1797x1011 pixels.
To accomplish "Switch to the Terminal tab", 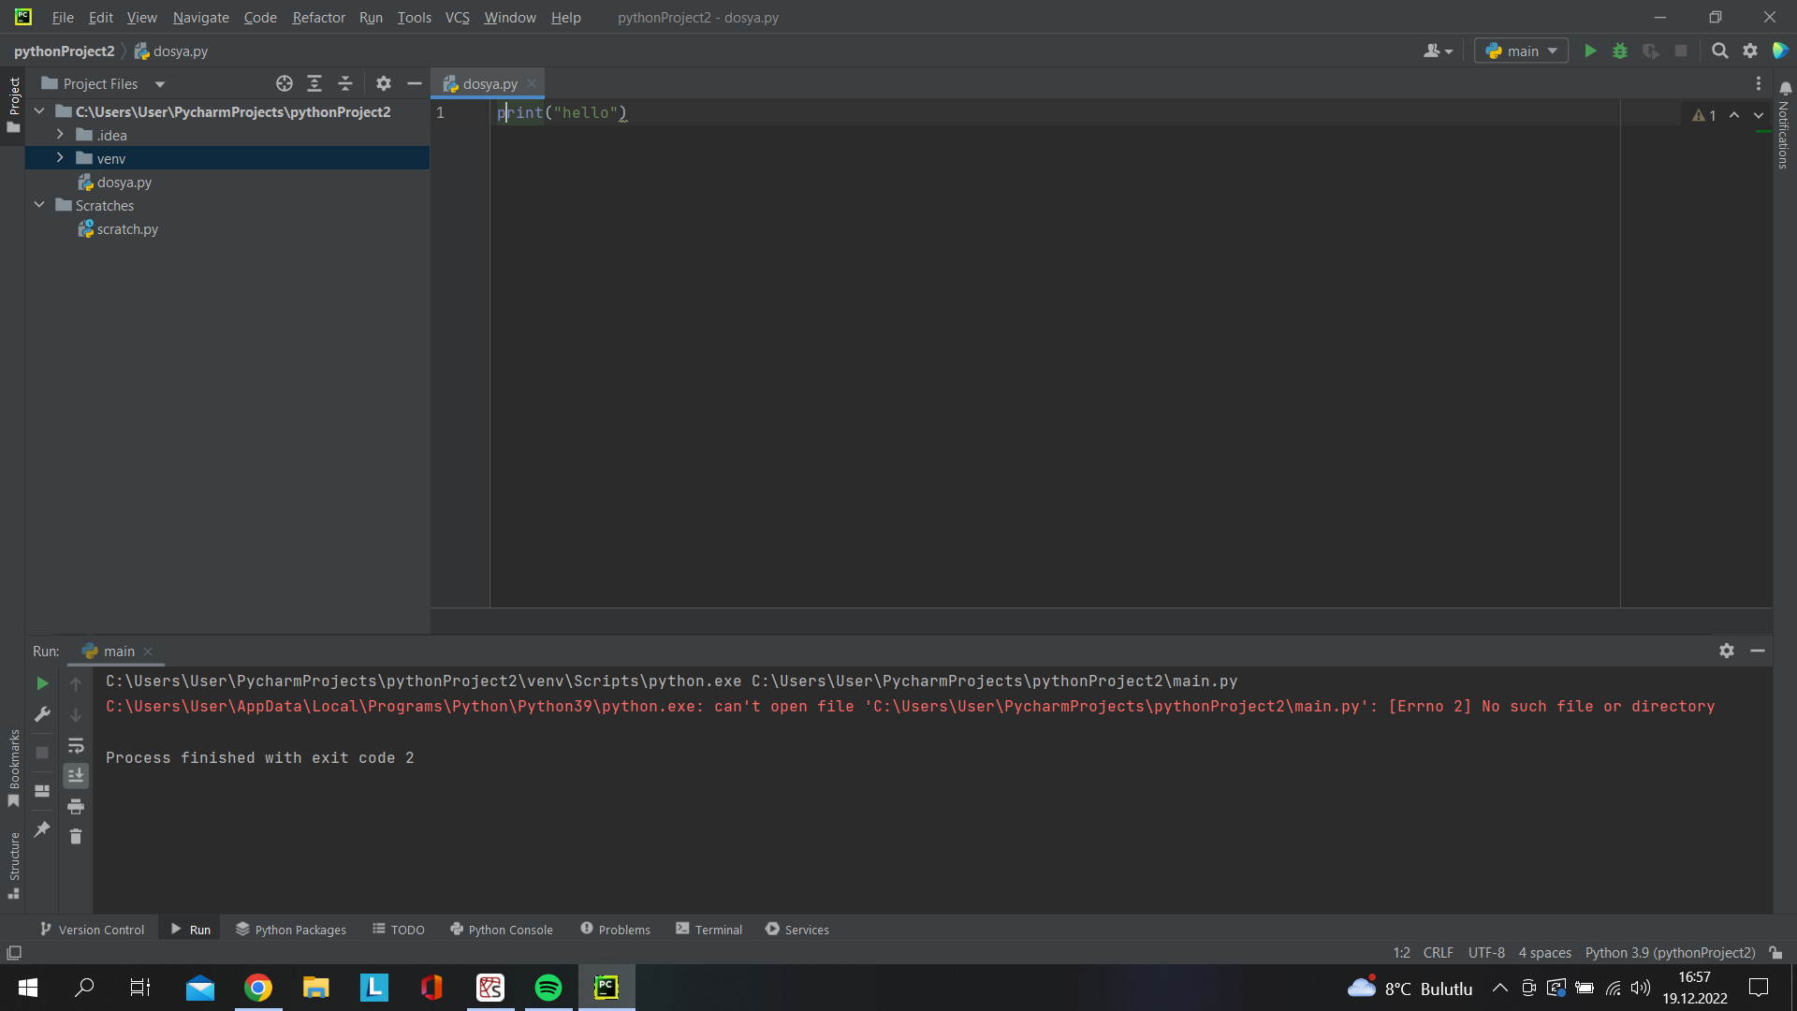I will point(709,930).
